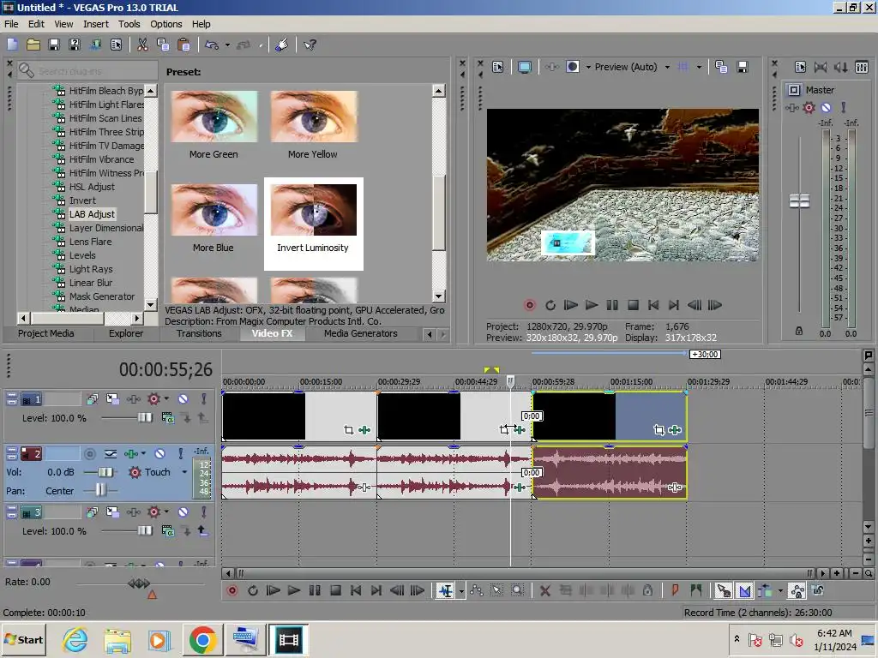Viewport: 878px width, 658px height.
Task: Click the Insert Region icon
Action: click(696, 590)
